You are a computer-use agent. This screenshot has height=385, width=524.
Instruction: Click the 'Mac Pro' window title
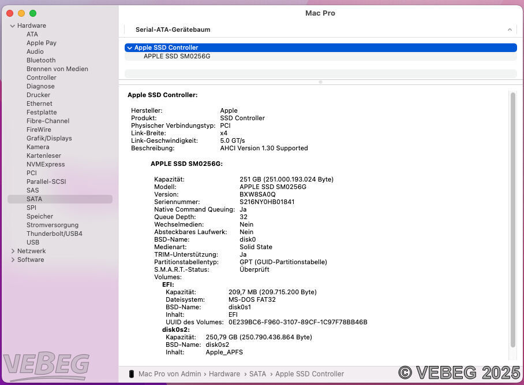320,13
